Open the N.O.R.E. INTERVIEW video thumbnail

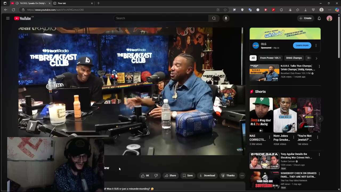pyautogui.click(x=264, y=73)
